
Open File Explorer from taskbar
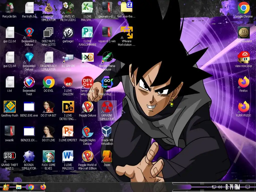[x=18, y=187]
